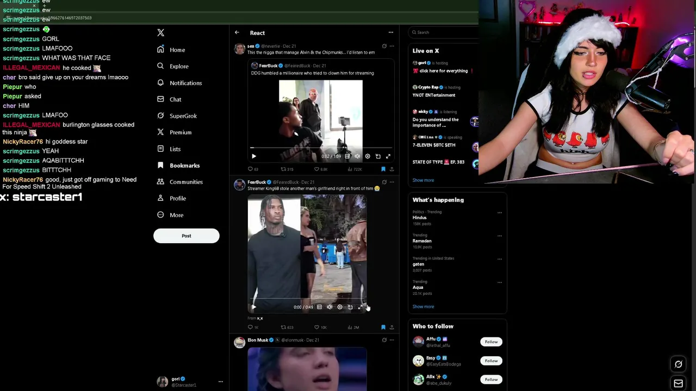696x391 pixels.
Task: Fullscreen the DDG video
Action: [388, 156]
